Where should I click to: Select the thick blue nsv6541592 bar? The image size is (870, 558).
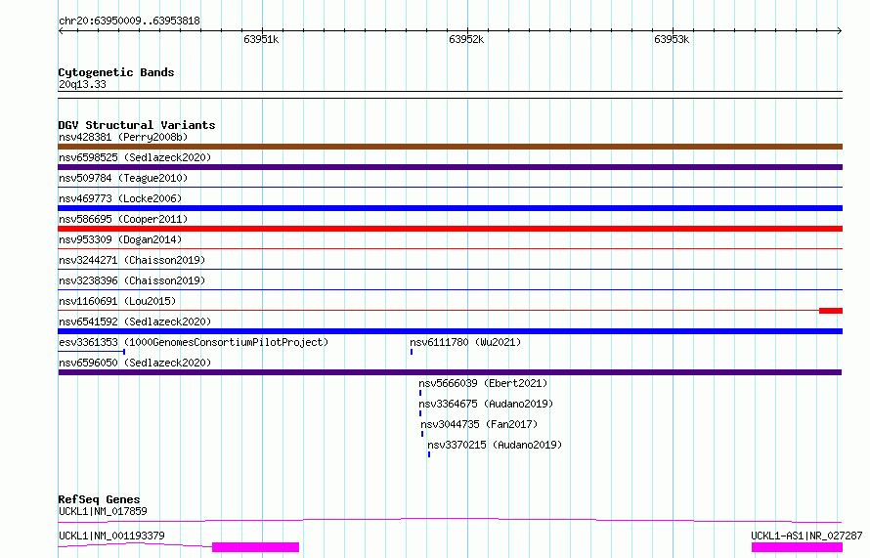(x=450, y=331)
